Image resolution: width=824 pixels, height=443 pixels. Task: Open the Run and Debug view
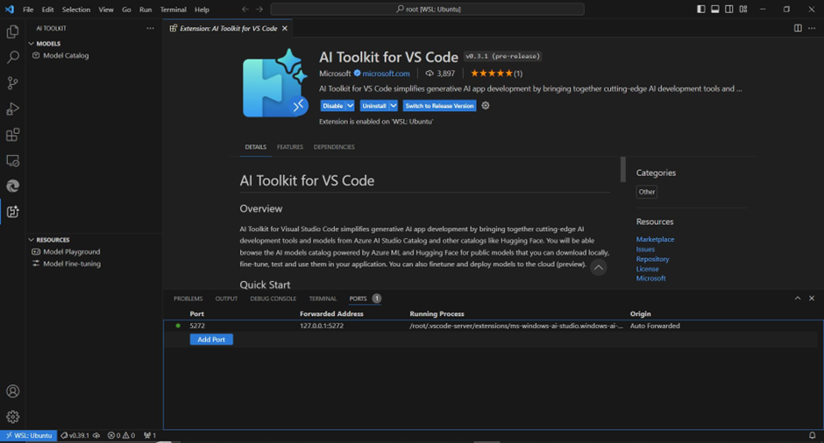(12, 109)
